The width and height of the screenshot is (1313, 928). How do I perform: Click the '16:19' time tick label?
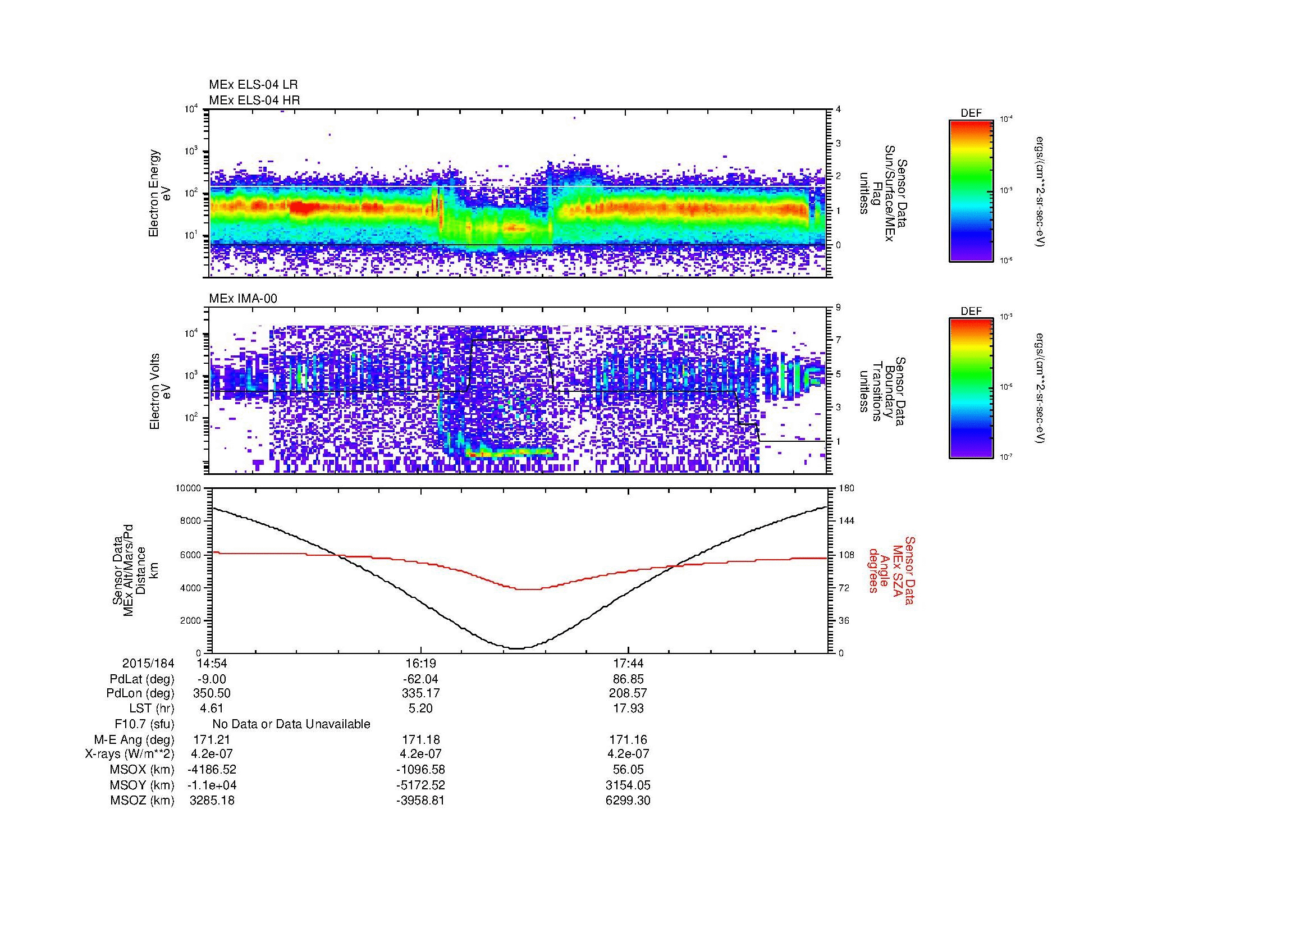420,664
